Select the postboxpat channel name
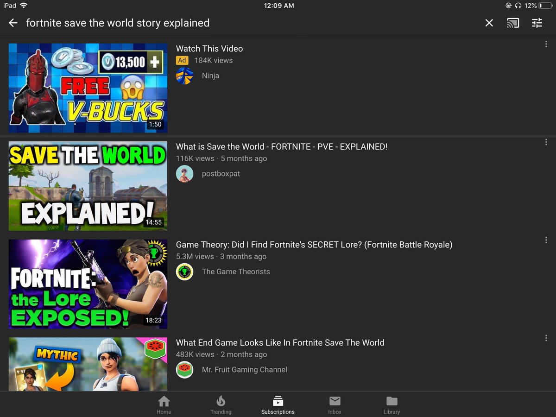The height and width of the screenshot is (417, 556). (x=221, y=174)
